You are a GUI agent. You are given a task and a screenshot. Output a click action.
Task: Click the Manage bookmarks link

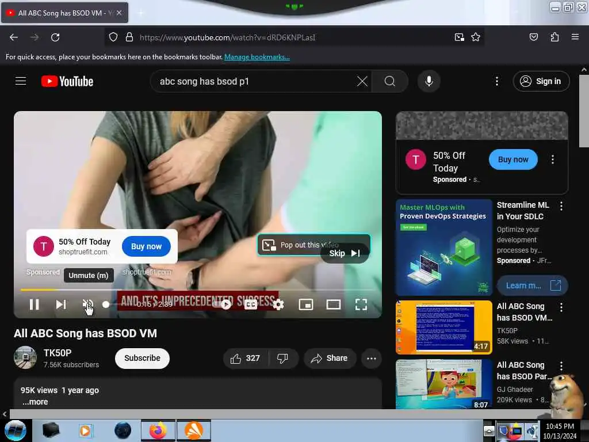(257, 57)
